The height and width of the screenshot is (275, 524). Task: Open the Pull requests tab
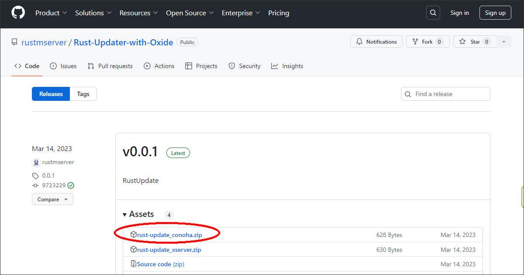click(x=110, y=66)
